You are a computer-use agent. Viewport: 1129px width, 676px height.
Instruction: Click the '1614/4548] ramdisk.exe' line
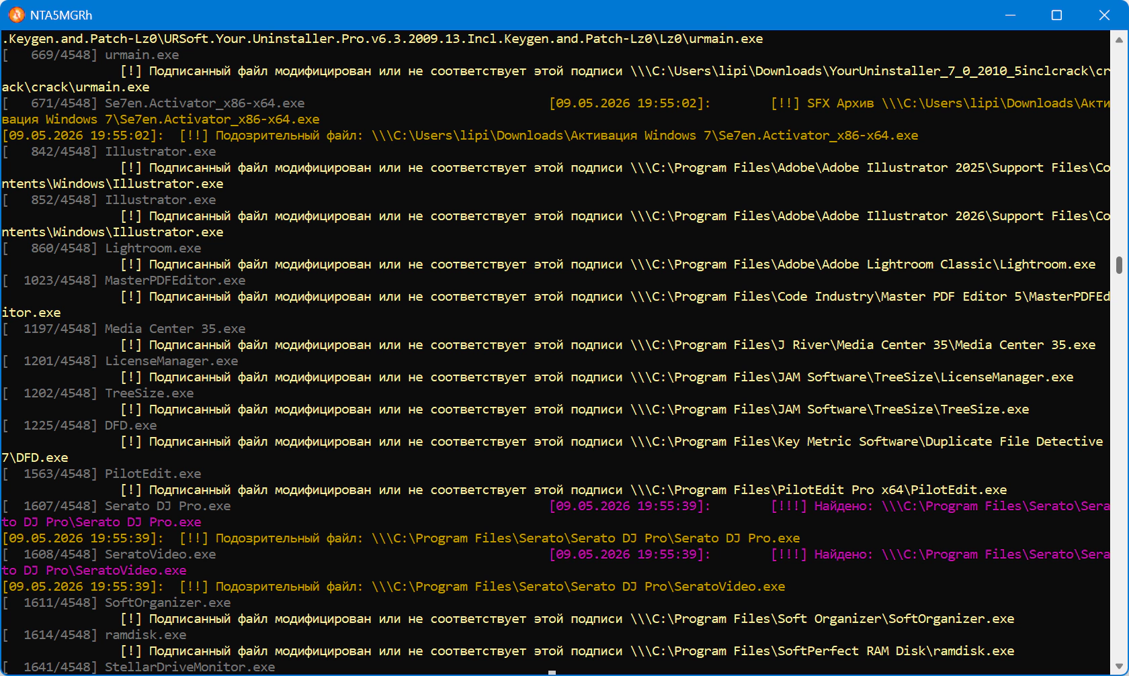coord(94,635)
